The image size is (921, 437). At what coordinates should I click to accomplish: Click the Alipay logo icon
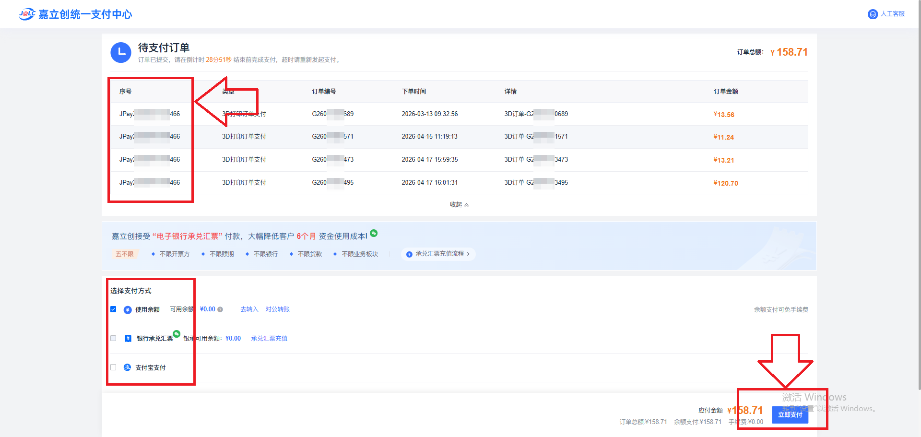point(127,367)
